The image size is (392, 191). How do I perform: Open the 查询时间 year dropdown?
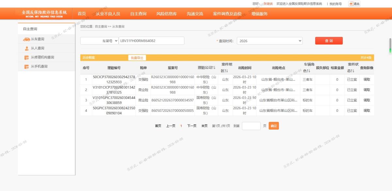(269, 41)
